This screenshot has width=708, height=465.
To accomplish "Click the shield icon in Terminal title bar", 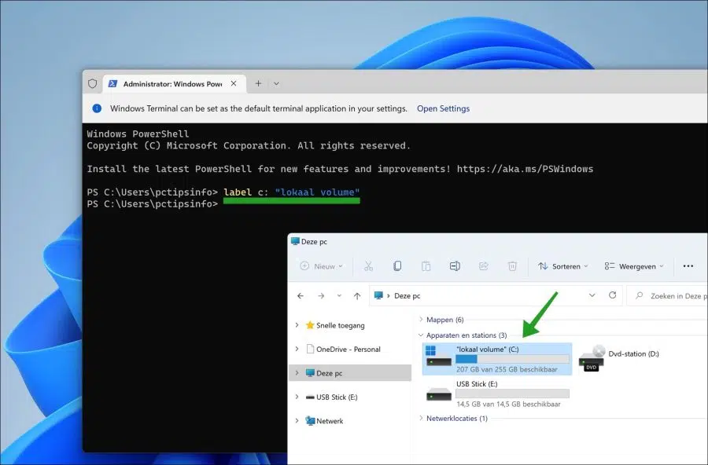I will coord(93,83).
